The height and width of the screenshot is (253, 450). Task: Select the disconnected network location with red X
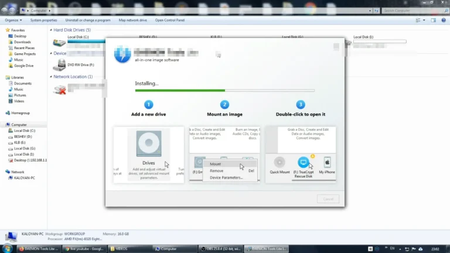click(59, 90)
